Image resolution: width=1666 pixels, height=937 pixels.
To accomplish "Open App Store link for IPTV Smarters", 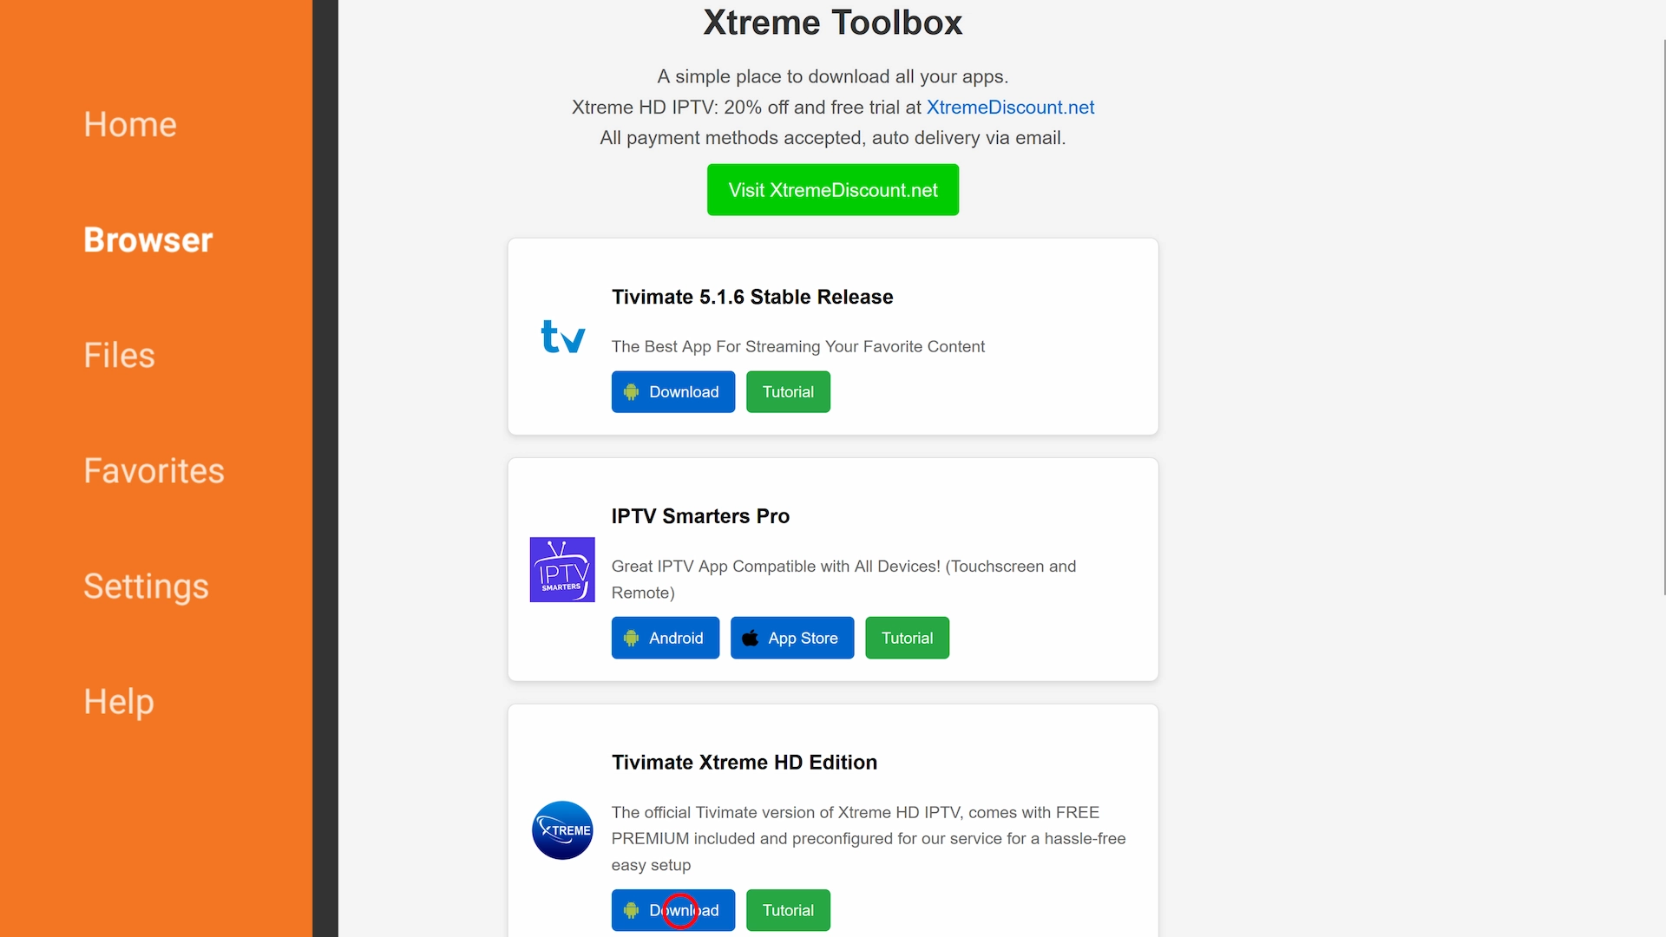I will coord(792,639).
